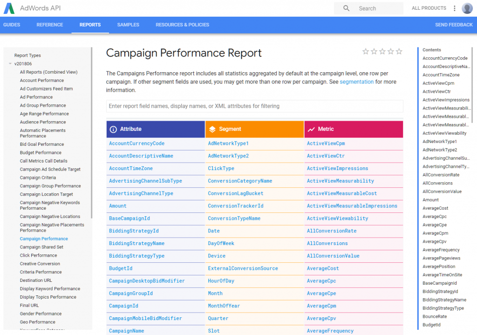The image size is (477, 335).
Task: Jump to ActiveViewViewability in Contents
Action: 444,133
